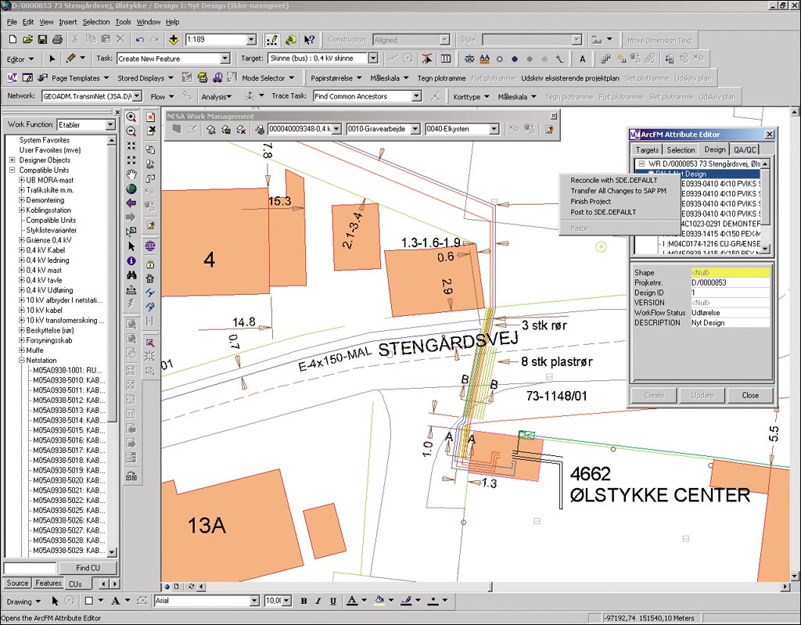Click Close in ArcFM Attribute Editor
The height and width of the screenshot is (625, 801).
coord(749,395)
